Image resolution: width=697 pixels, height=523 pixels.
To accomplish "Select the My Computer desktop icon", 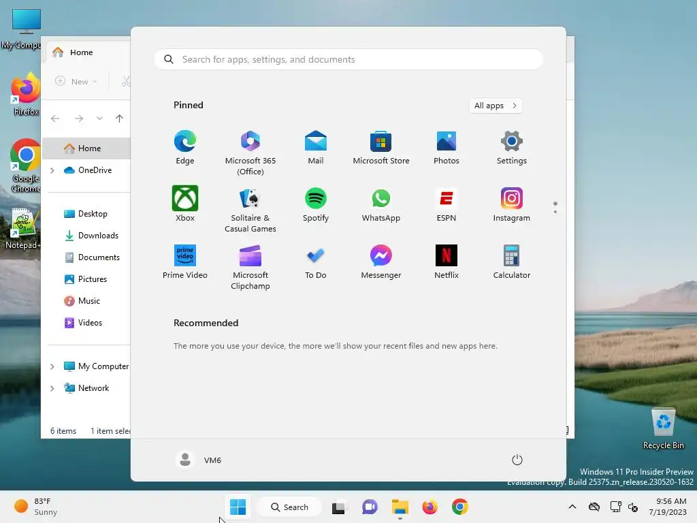I will click(x=21, y=29).
